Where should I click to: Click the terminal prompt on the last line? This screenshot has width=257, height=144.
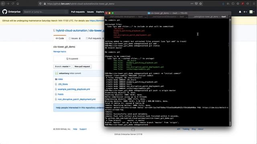(x=126, y=125)
